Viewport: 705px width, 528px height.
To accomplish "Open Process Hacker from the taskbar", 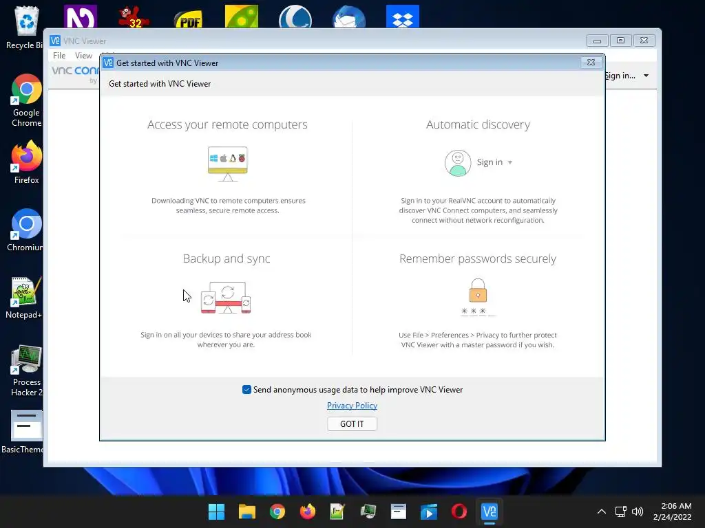I will point(368,511).
